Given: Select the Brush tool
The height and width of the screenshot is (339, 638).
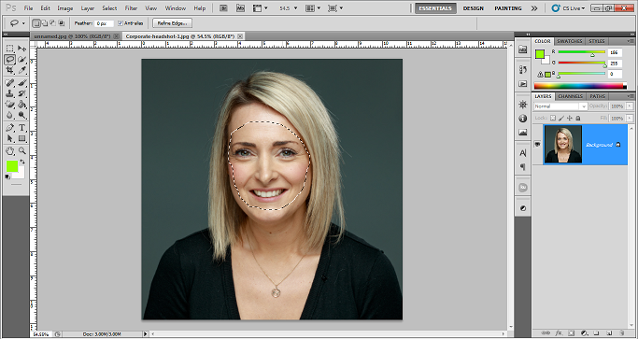Looking at the screenshot, I should point(22,83).
